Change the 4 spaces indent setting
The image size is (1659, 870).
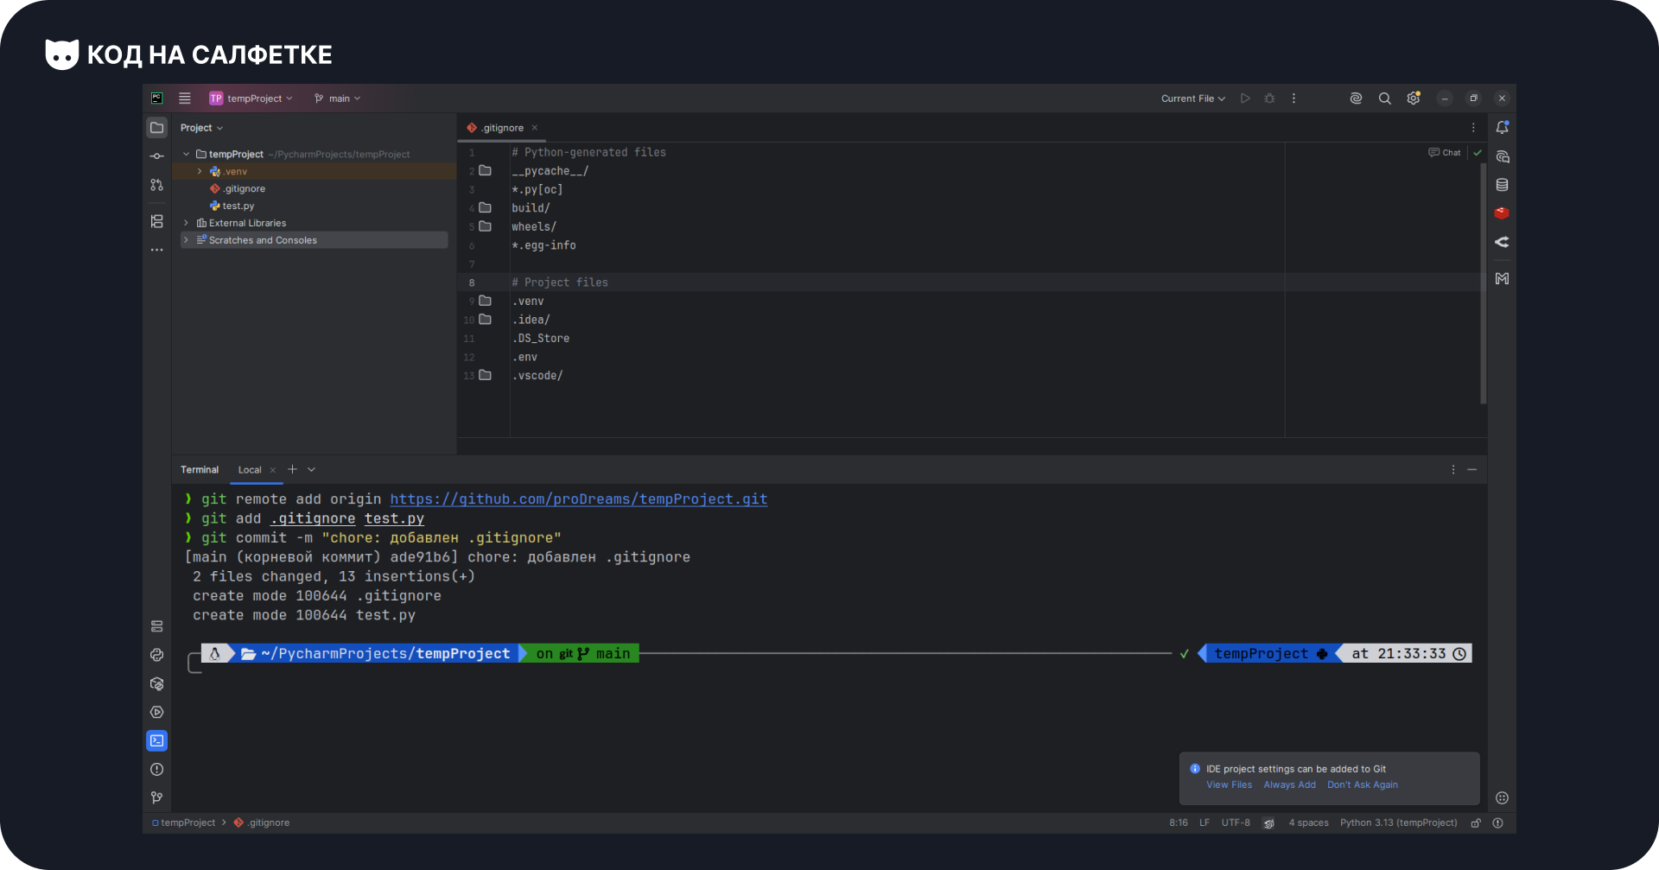(1309, 823)
